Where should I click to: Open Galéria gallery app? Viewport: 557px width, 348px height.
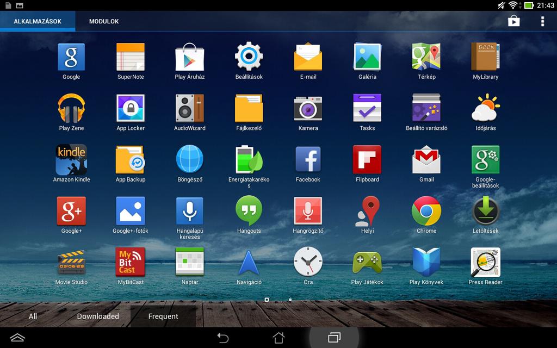[367, 57]
